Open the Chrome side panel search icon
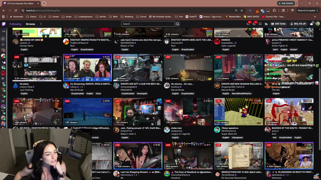Image resolution: width=321 pixels, height=180 pixels. tap(283, 10)
